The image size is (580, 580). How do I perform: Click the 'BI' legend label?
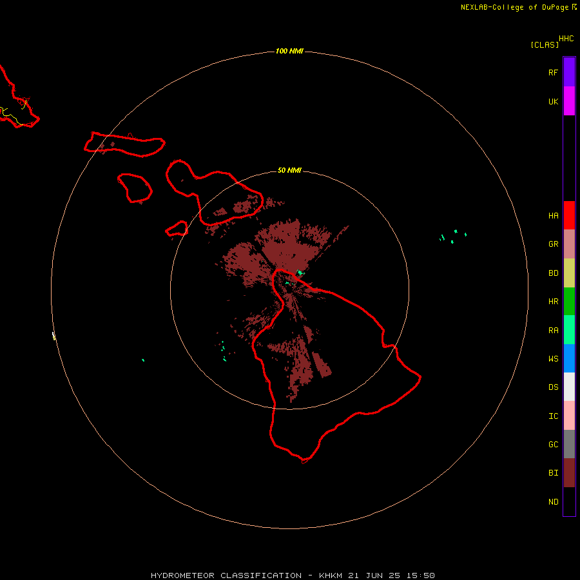[553, 473]
